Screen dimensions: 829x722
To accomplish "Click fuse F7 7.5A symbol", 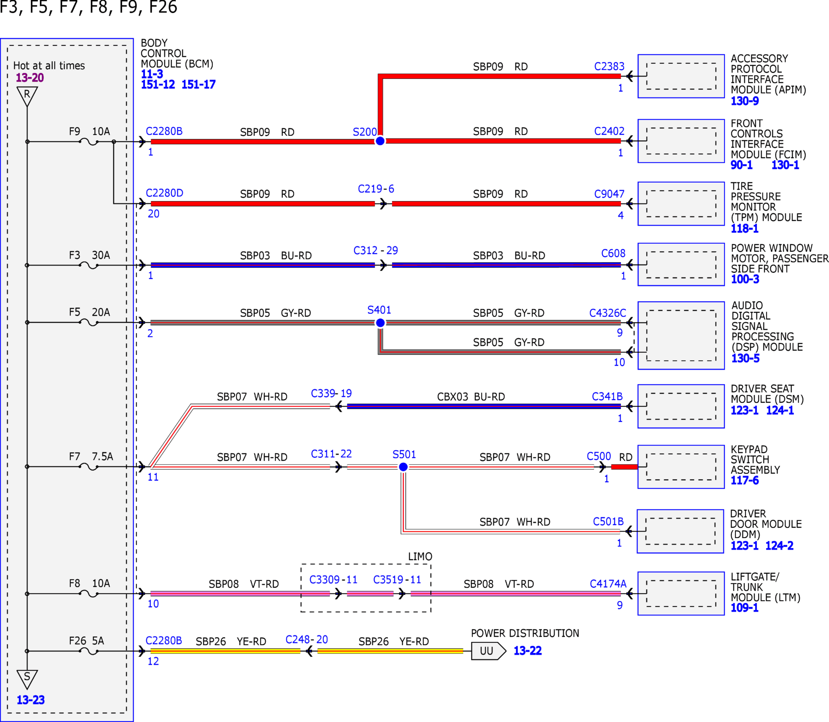I will pos(89,467).
